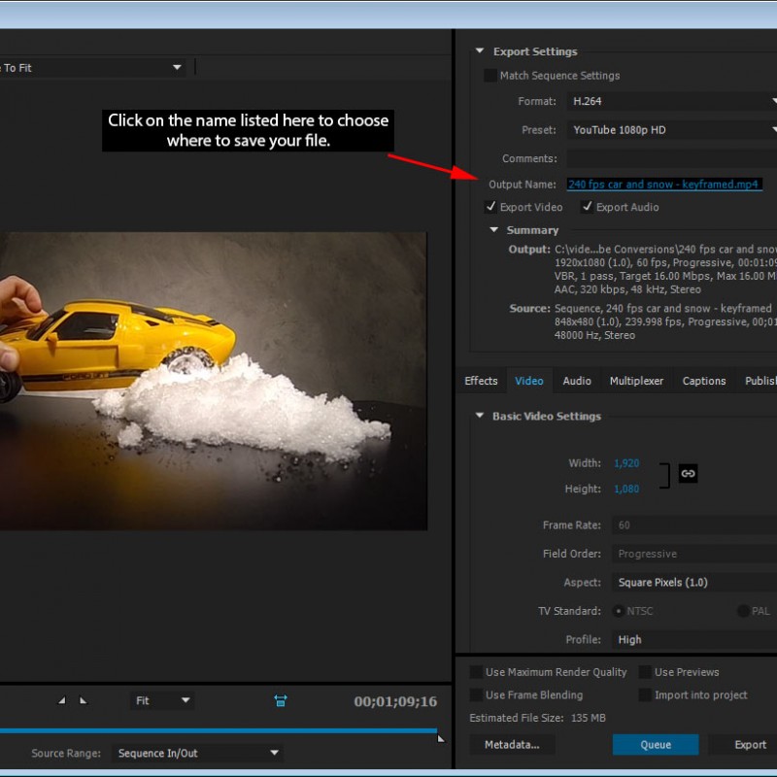
Task: Enable Match Sequence Settings checkbox
Action: 490,76
